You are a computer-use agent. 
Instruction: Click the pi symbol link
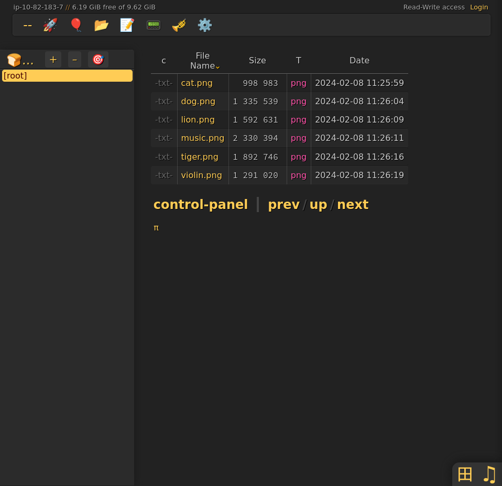pos(156,228)
